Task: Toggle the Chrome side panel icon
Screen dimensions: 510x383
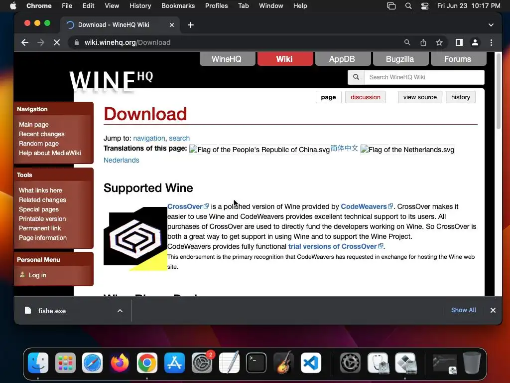Action: click(459, 42)
